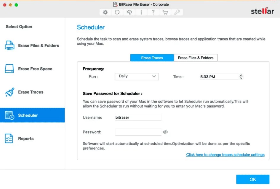280x189 pixels.
Task: Expand the Run frequency Daily dropdown
Action: tap(137, 76)
